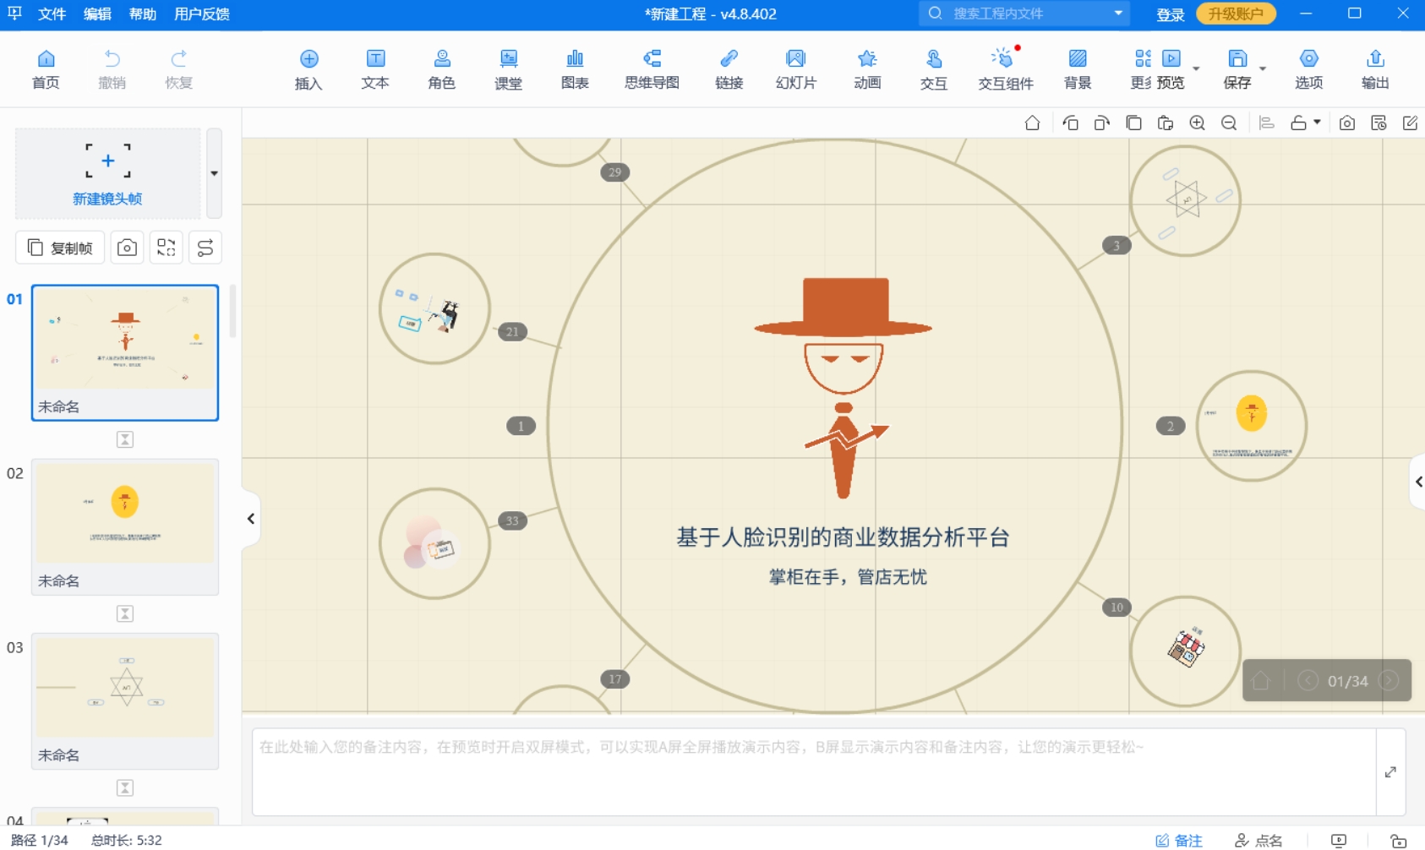Open the 动画 animation tool
Viewport: 1425px width, 850px height.
point(867,69)
